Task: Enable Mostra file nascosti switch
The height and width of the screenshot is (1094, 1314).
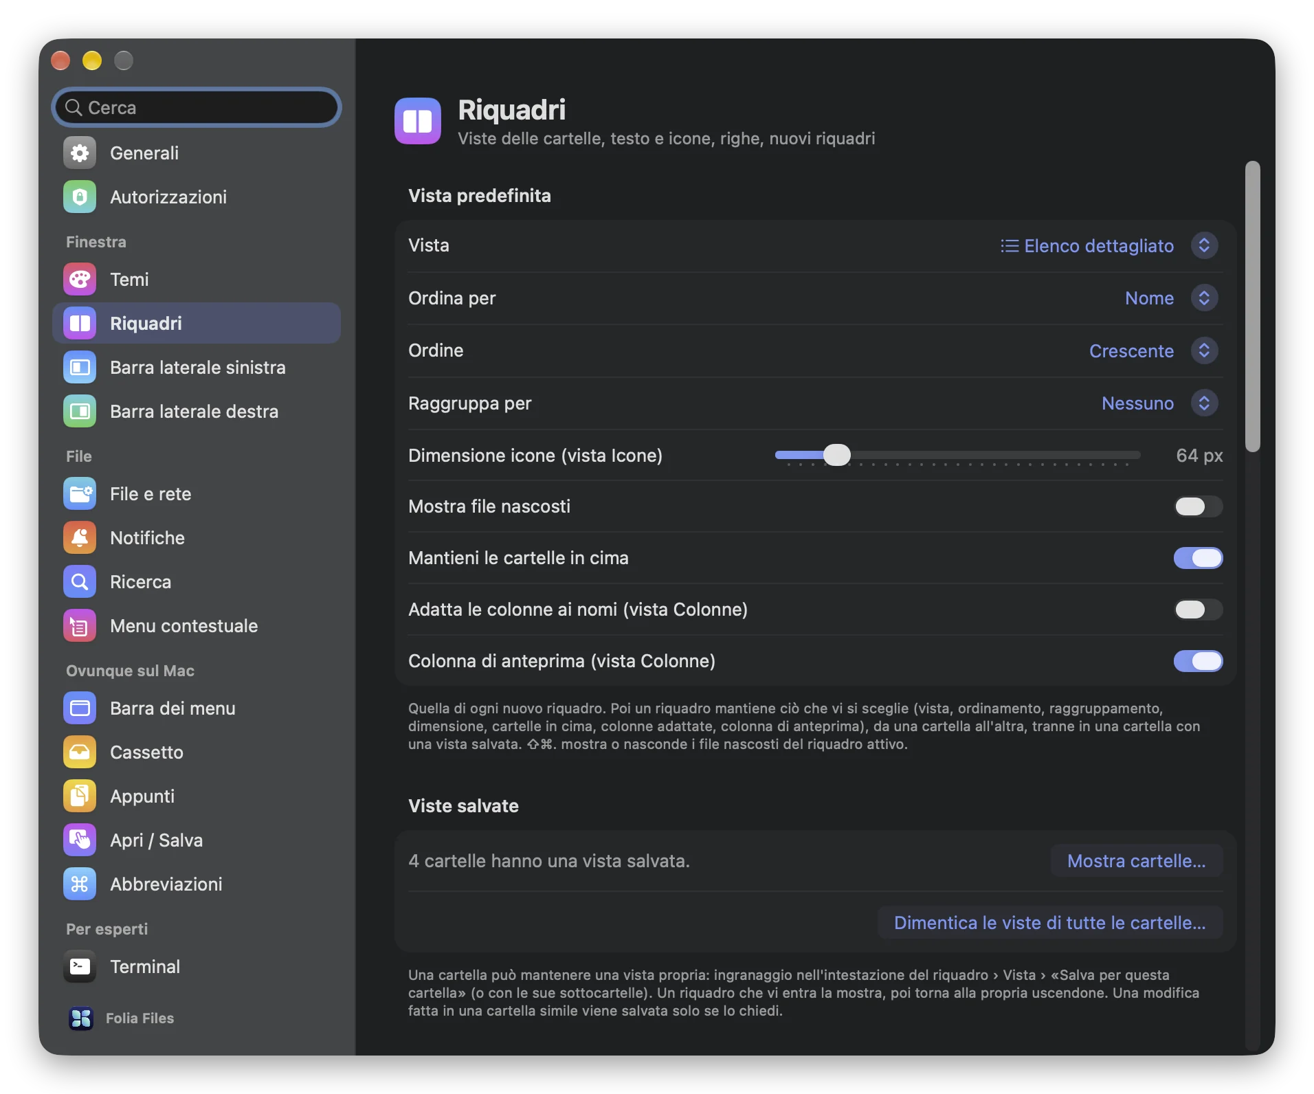Action: tap(1198, 506)
